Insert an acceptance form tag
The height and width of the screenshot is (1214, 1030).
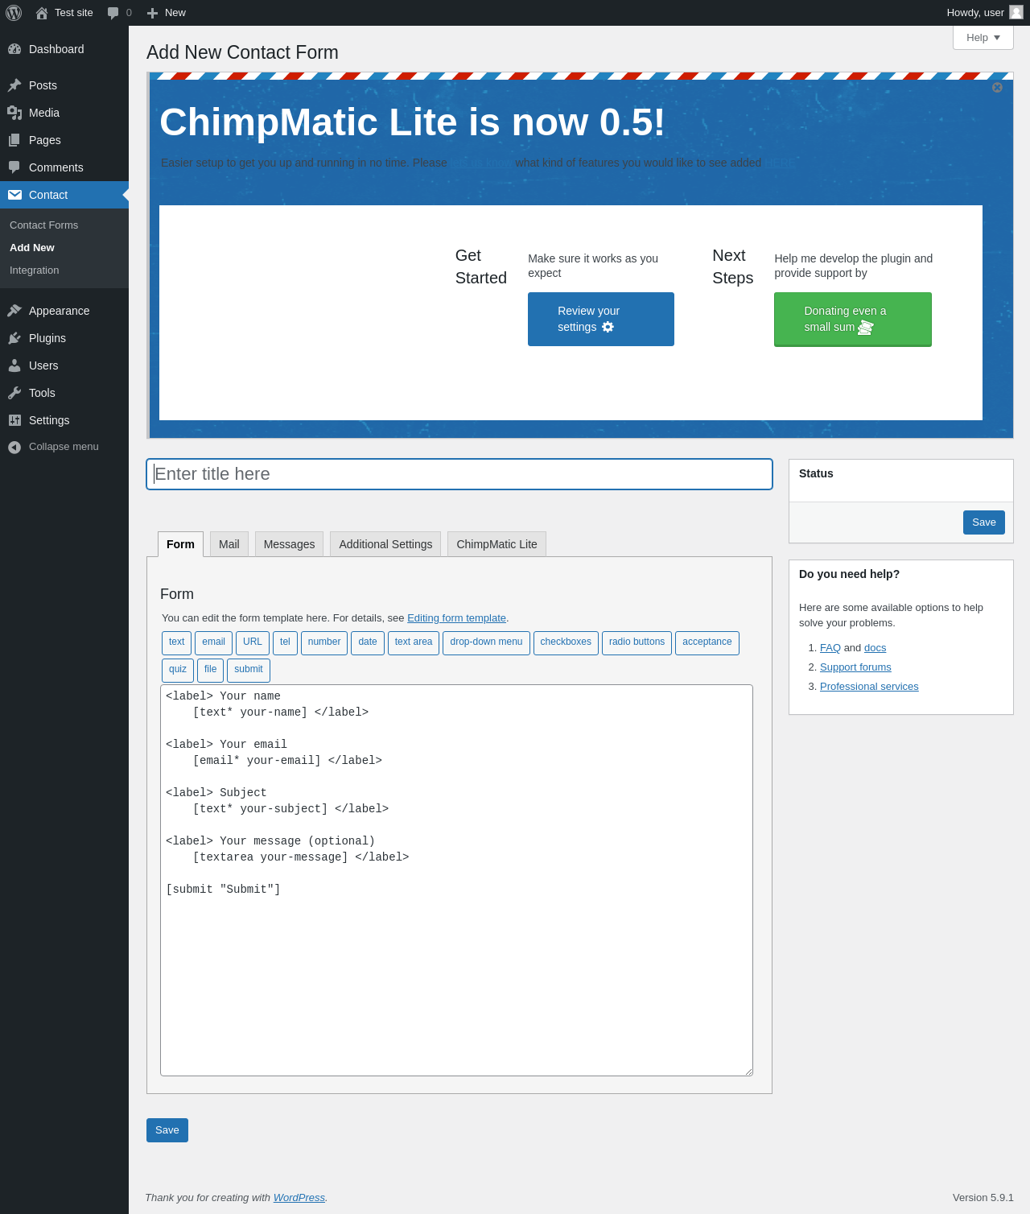(x=707, y=642)
